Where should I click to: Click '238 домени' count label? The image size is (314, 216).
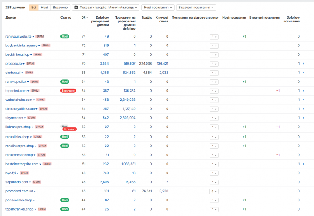[15, 8]
